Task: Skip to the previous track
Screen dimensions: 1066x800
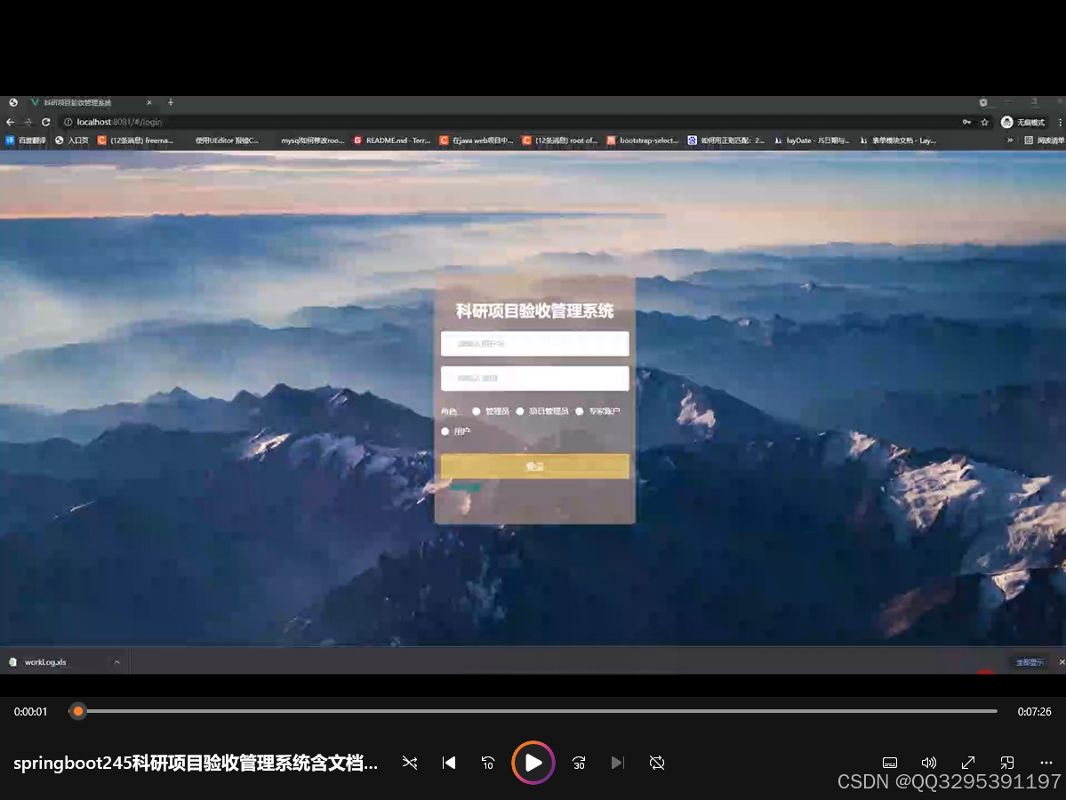Action: point(449,763)
